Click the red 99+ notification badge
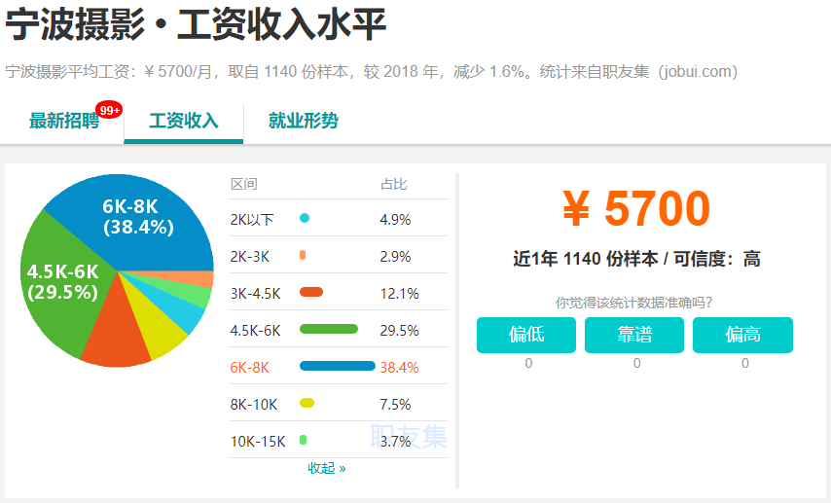 [109, 110]
